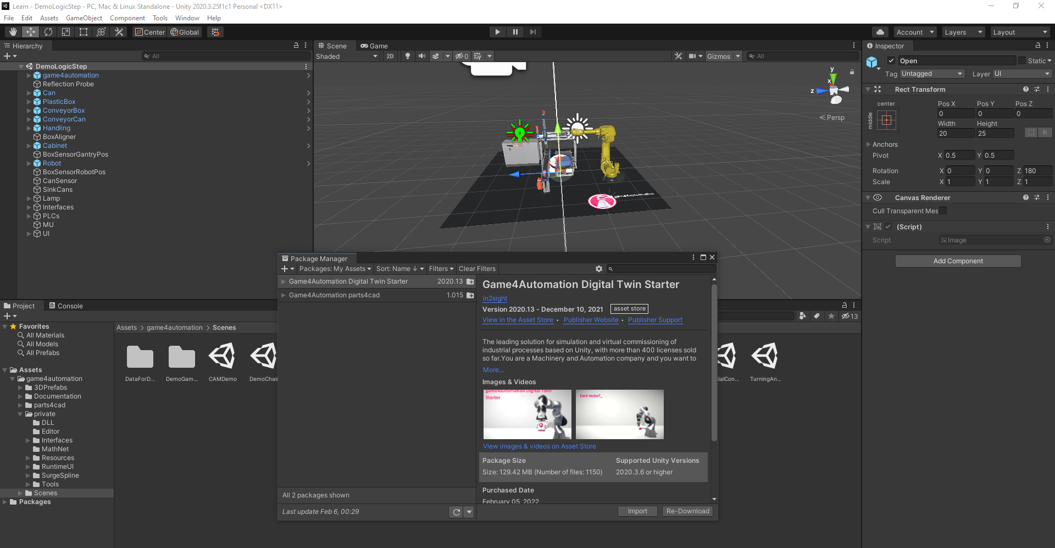Viewport: 1055px width, 548px height.
Task: Enable the Static checkbox
Action: (x=1022, y=60)
